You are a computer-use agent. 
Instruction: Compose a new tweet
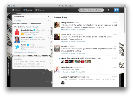point(116,10)
